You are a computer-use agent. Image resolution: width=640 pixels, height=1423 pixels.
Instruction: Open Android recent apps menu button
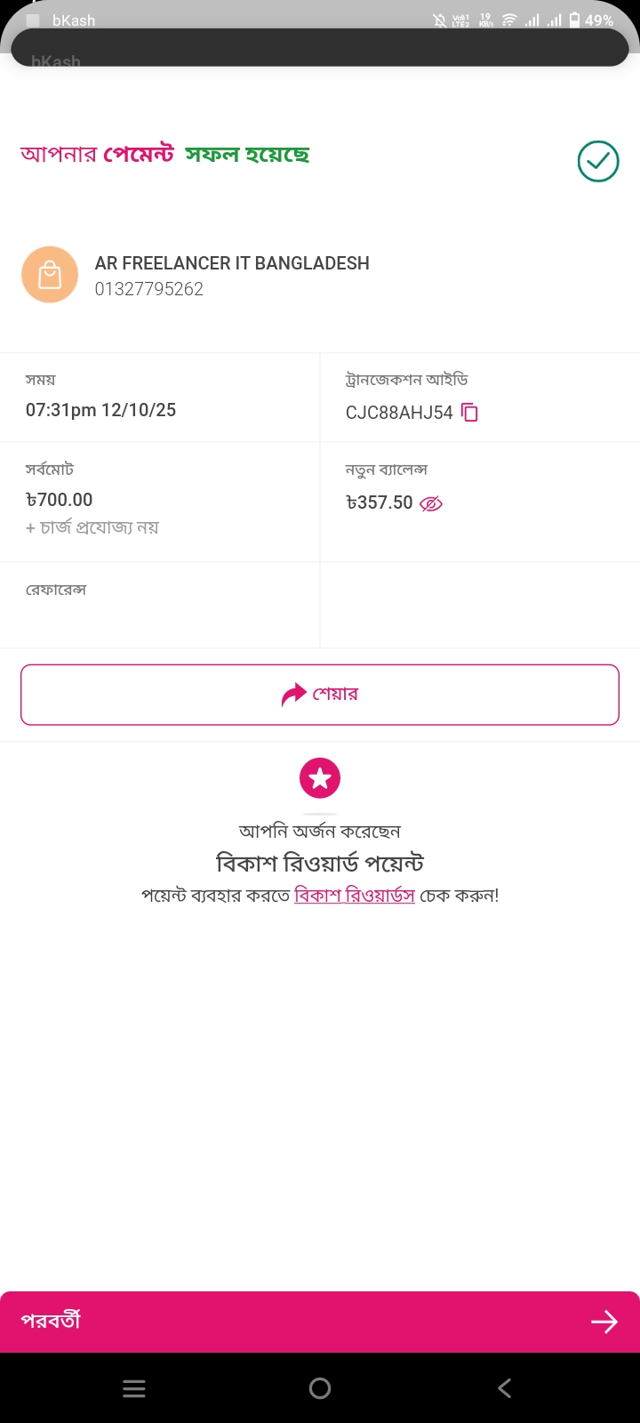(134, 1388)
